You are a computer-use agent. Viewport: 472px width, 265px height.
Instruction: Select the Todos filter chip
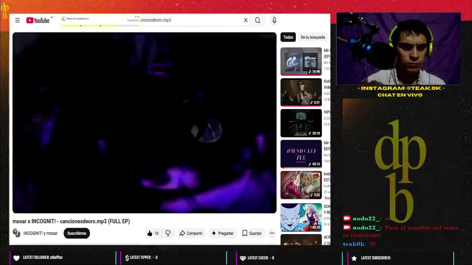(x=288, y=37)
